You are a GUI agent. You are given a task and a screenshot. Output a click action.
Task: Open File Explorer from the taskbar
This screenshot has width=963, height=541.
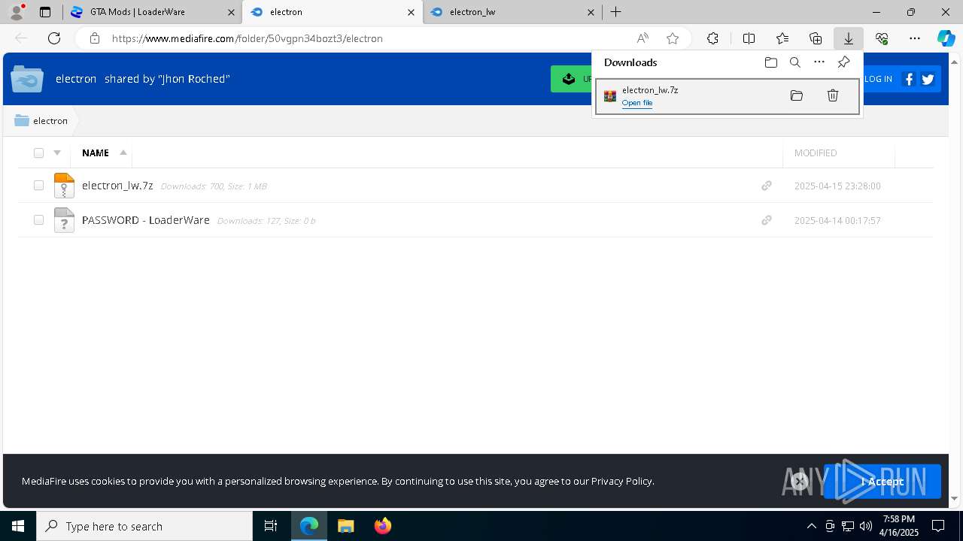[x=345, y=526]
